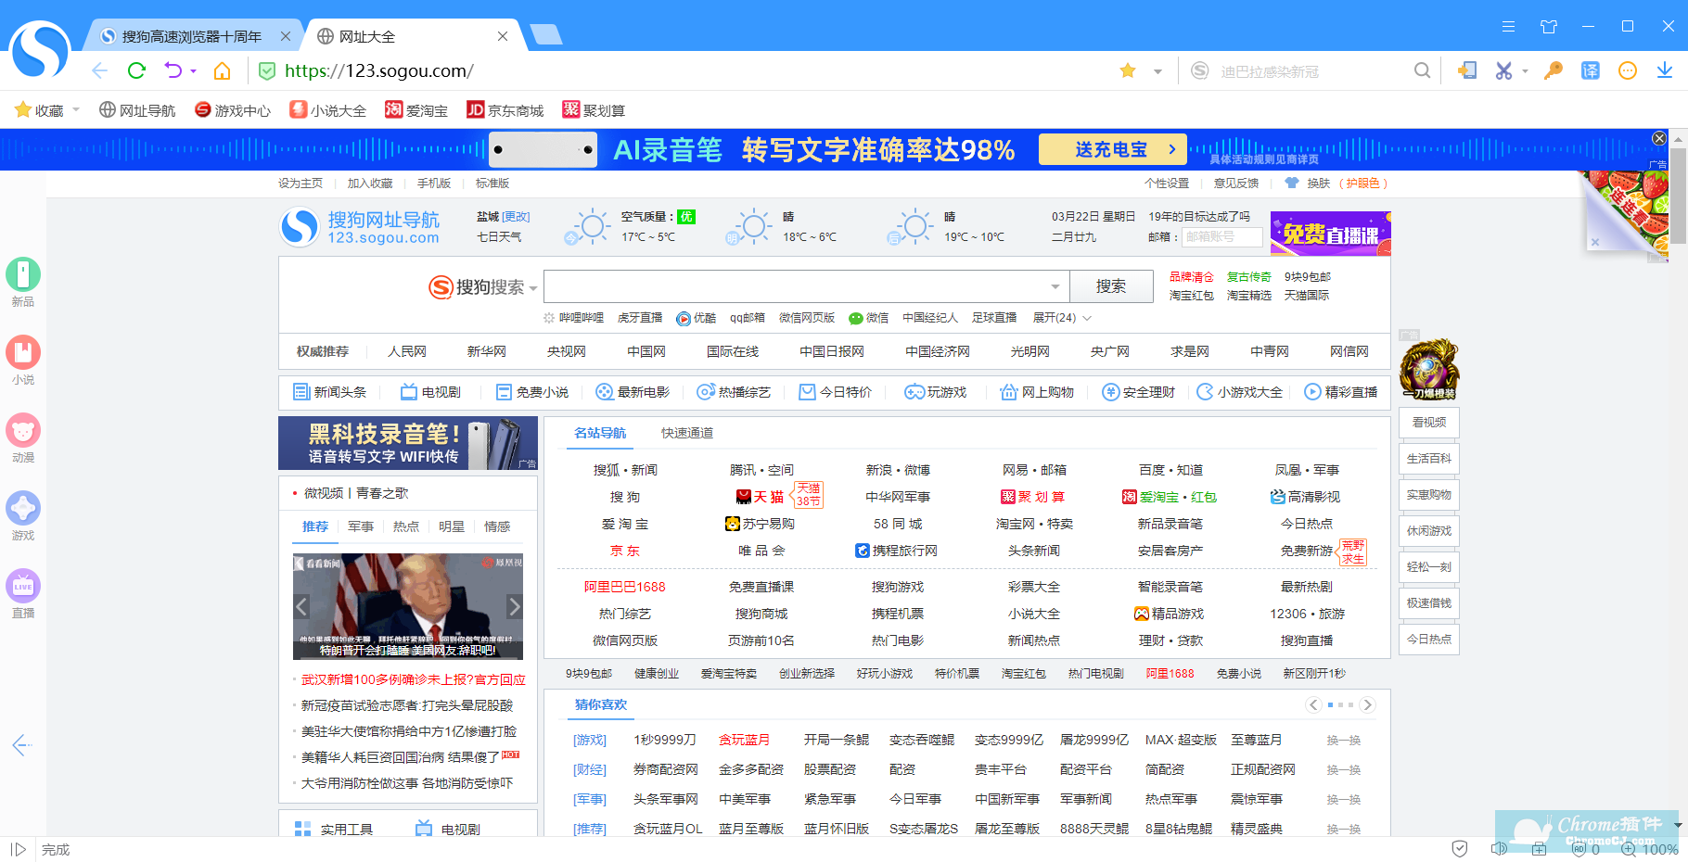Open the 阿里巴巴1688 site link
This screenshot has width=1688, height=862.
[x=625, y=587]
